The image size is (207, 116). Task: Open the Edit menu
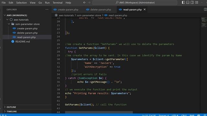click(x=11, y=3)
